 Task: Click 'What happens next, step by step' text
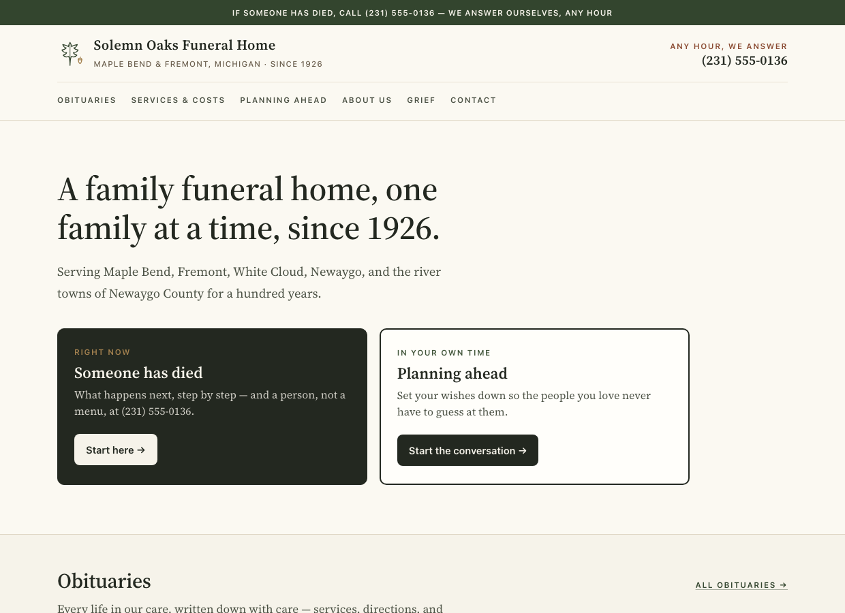(210, 403)
